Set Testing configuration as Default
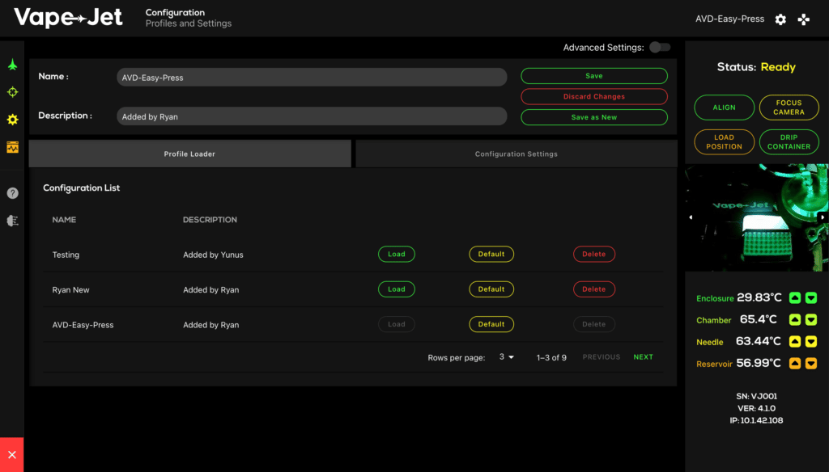This screenshot has height=472, width=829. click(x=491, y=254)
